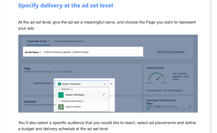
Task: Click the Ad Set Name input field
Action: (x=91, y=52)
